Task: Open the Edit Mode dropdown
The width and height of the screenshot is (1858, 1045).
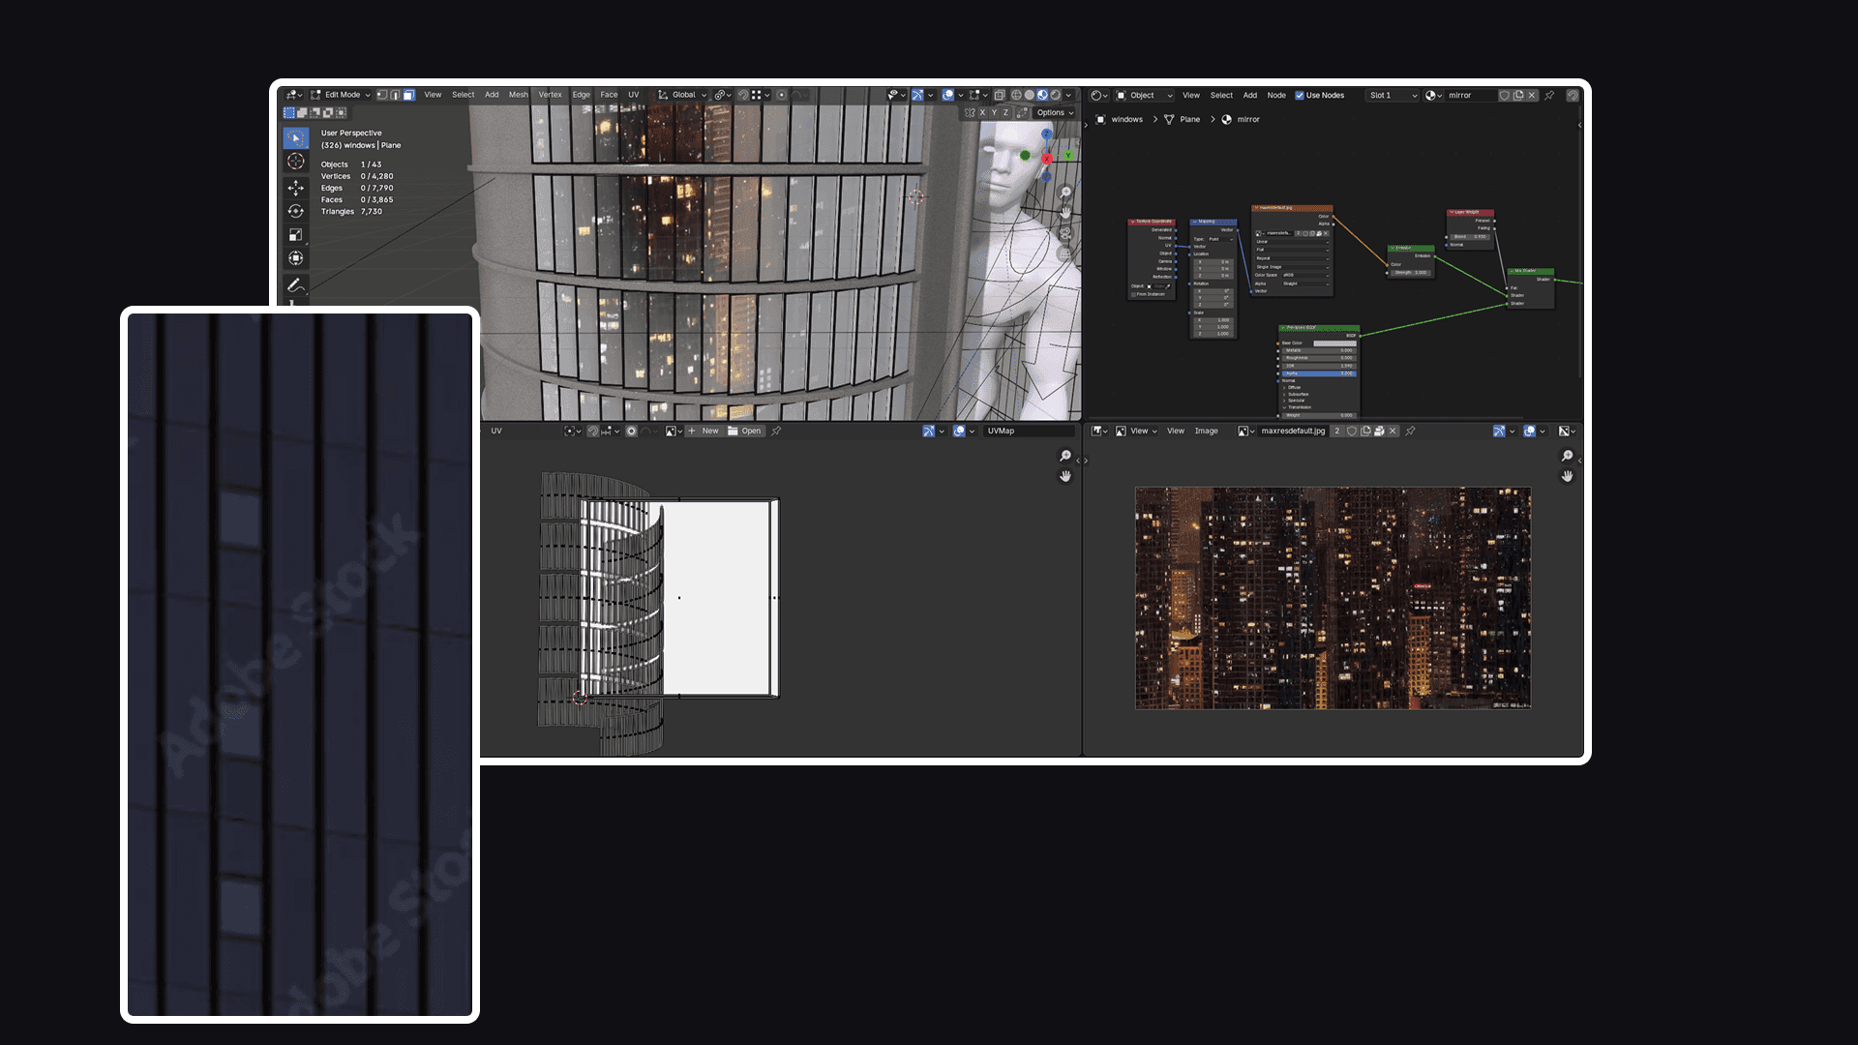Action: [343, 95]
